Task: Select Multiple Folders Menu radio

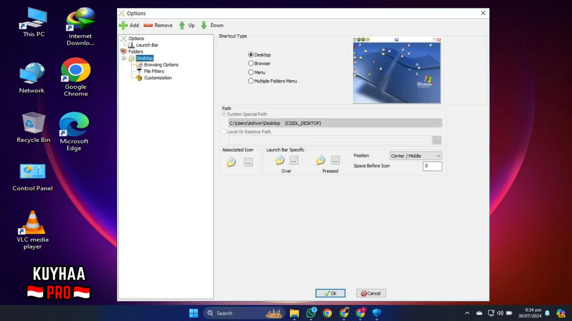Action: coord(251,81)
